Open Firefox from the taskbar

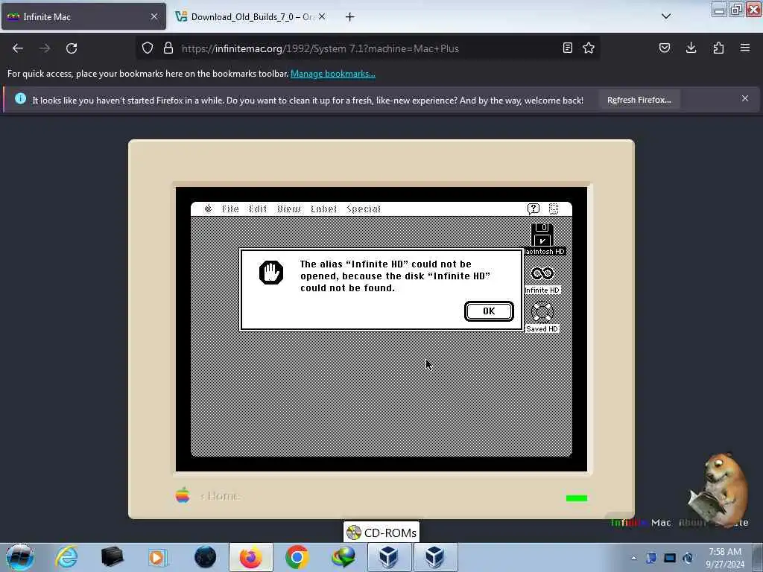click(250, 557)
